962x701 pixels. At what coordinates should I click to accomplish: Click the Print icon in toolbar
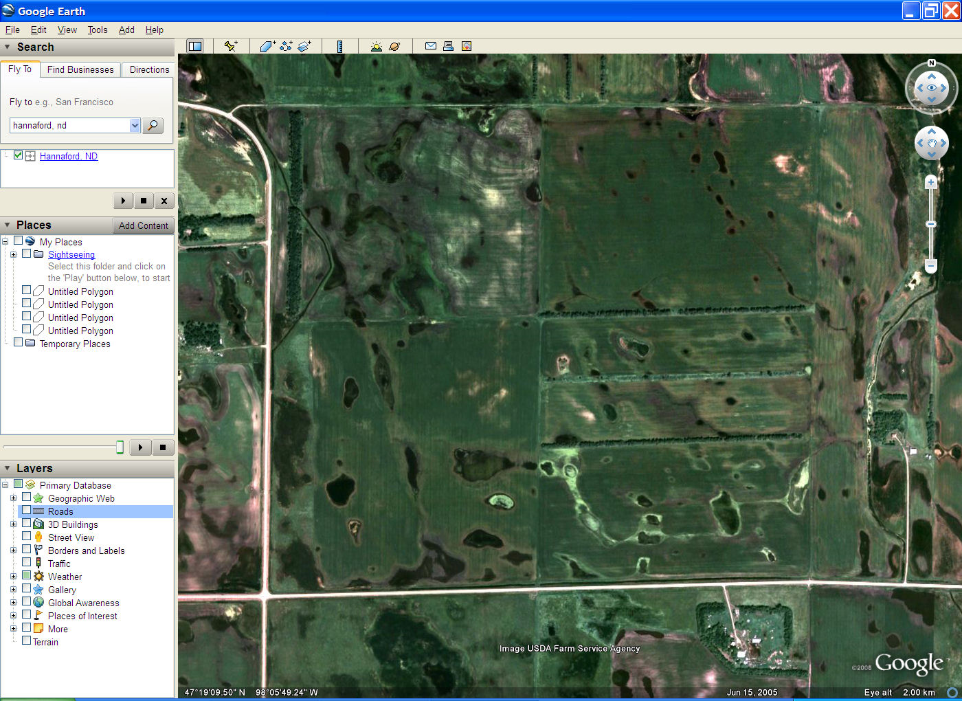(x=448, y=46)
